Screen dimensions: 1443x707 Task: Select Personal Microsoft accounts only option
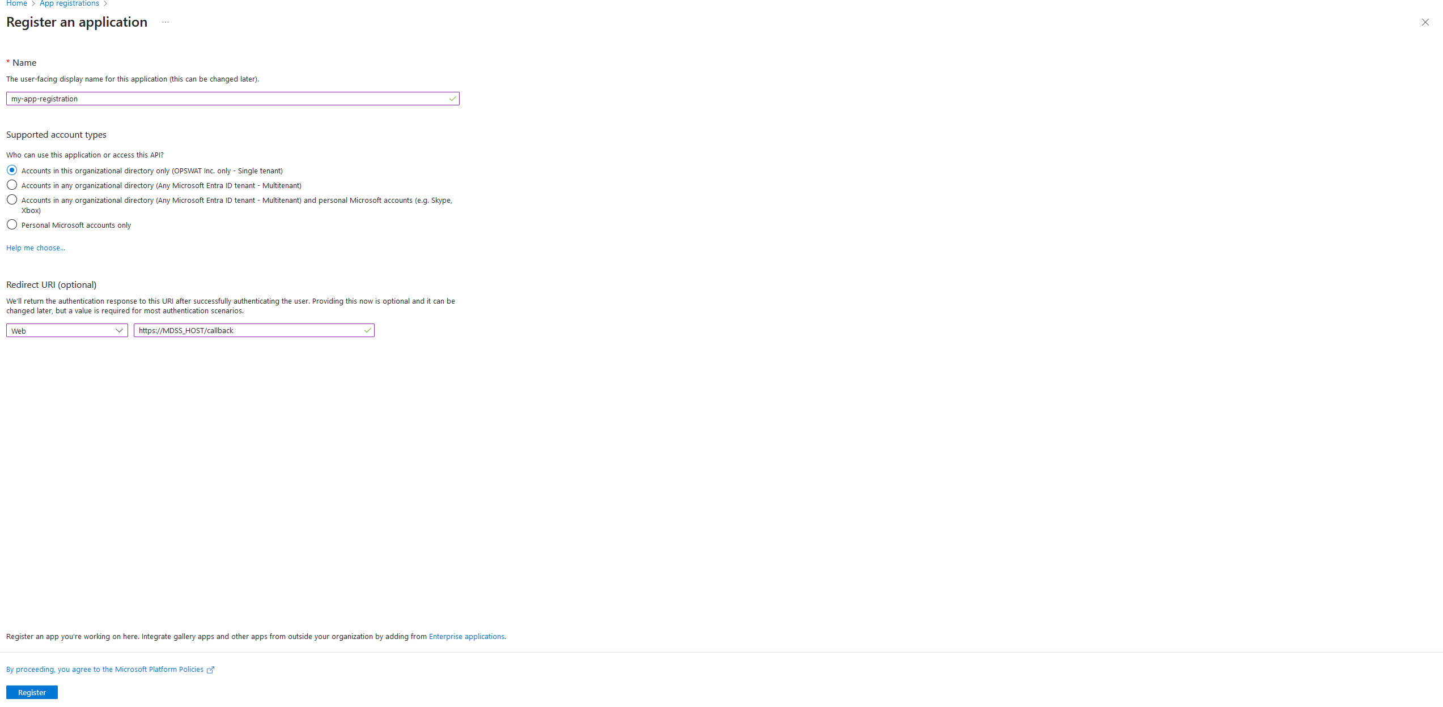click(12, 224)
